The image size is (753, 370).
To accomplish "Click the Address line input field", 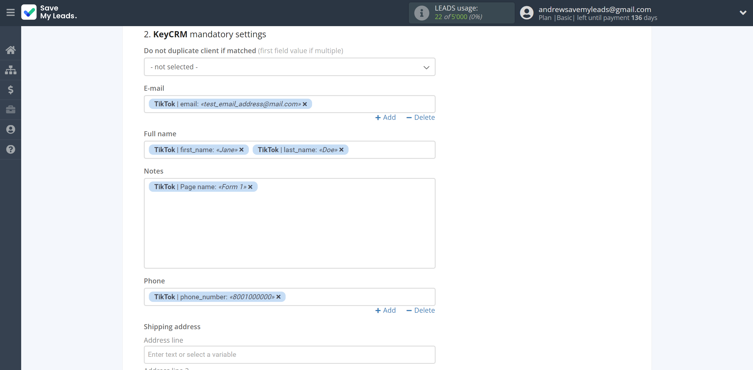I will (x=289, y=355).
